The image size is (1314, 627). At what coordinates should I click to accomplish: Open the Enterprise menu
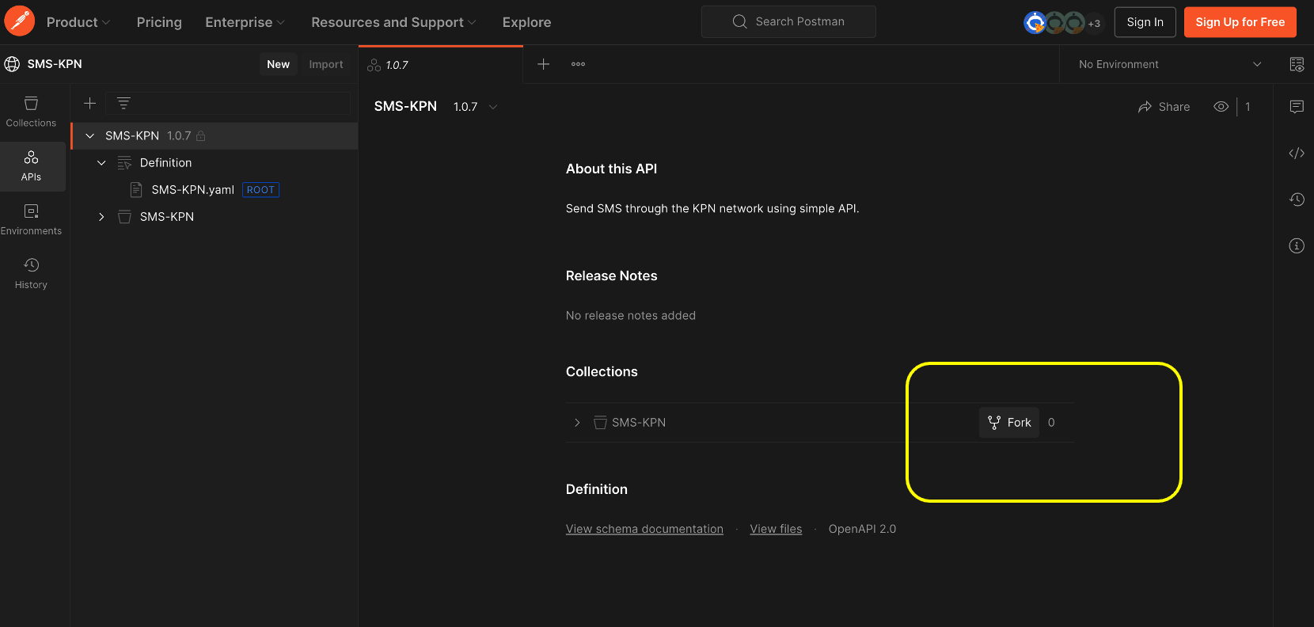pos(245,22)
